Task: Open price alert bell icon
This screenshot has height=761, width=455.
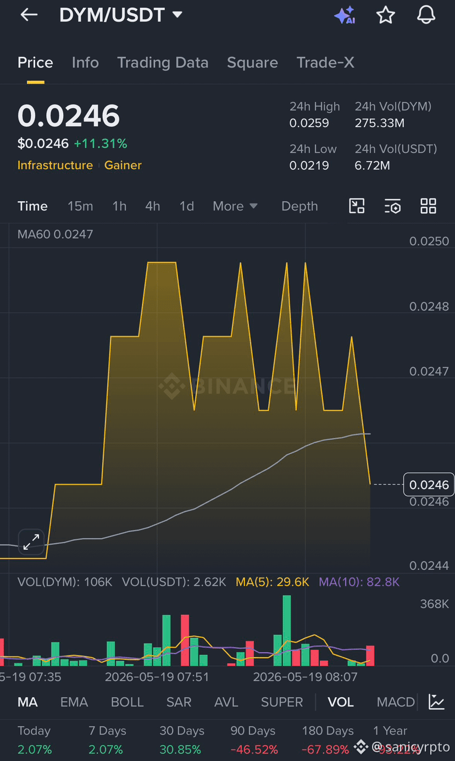Action: point(426,15)
